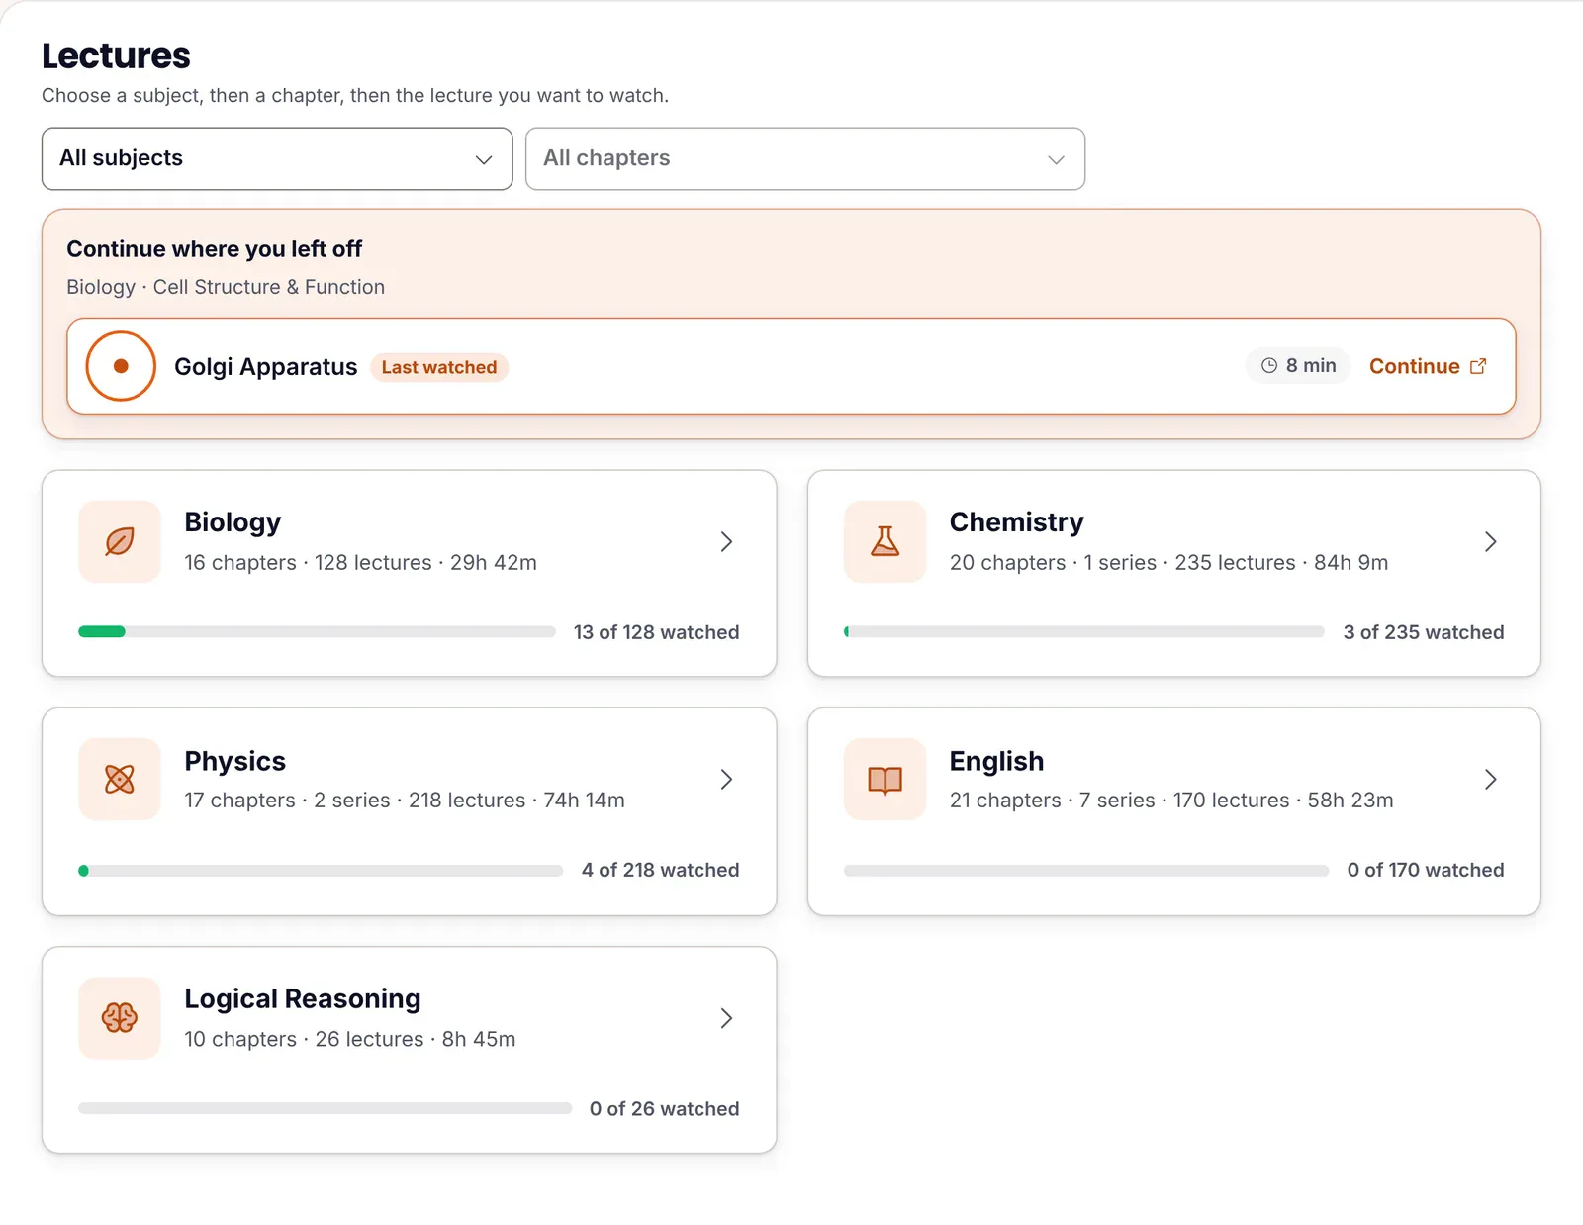
Task: Click '0 of 170 watched' text
Action: click(1425, 870)
